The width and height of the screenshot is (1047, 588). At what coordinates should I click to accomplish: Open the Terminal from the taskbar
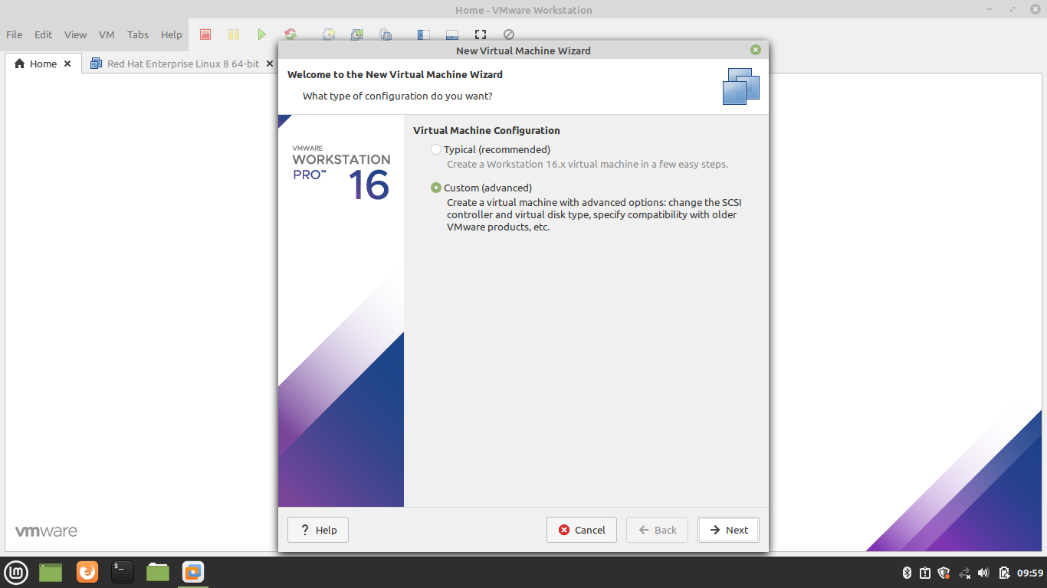123,572
